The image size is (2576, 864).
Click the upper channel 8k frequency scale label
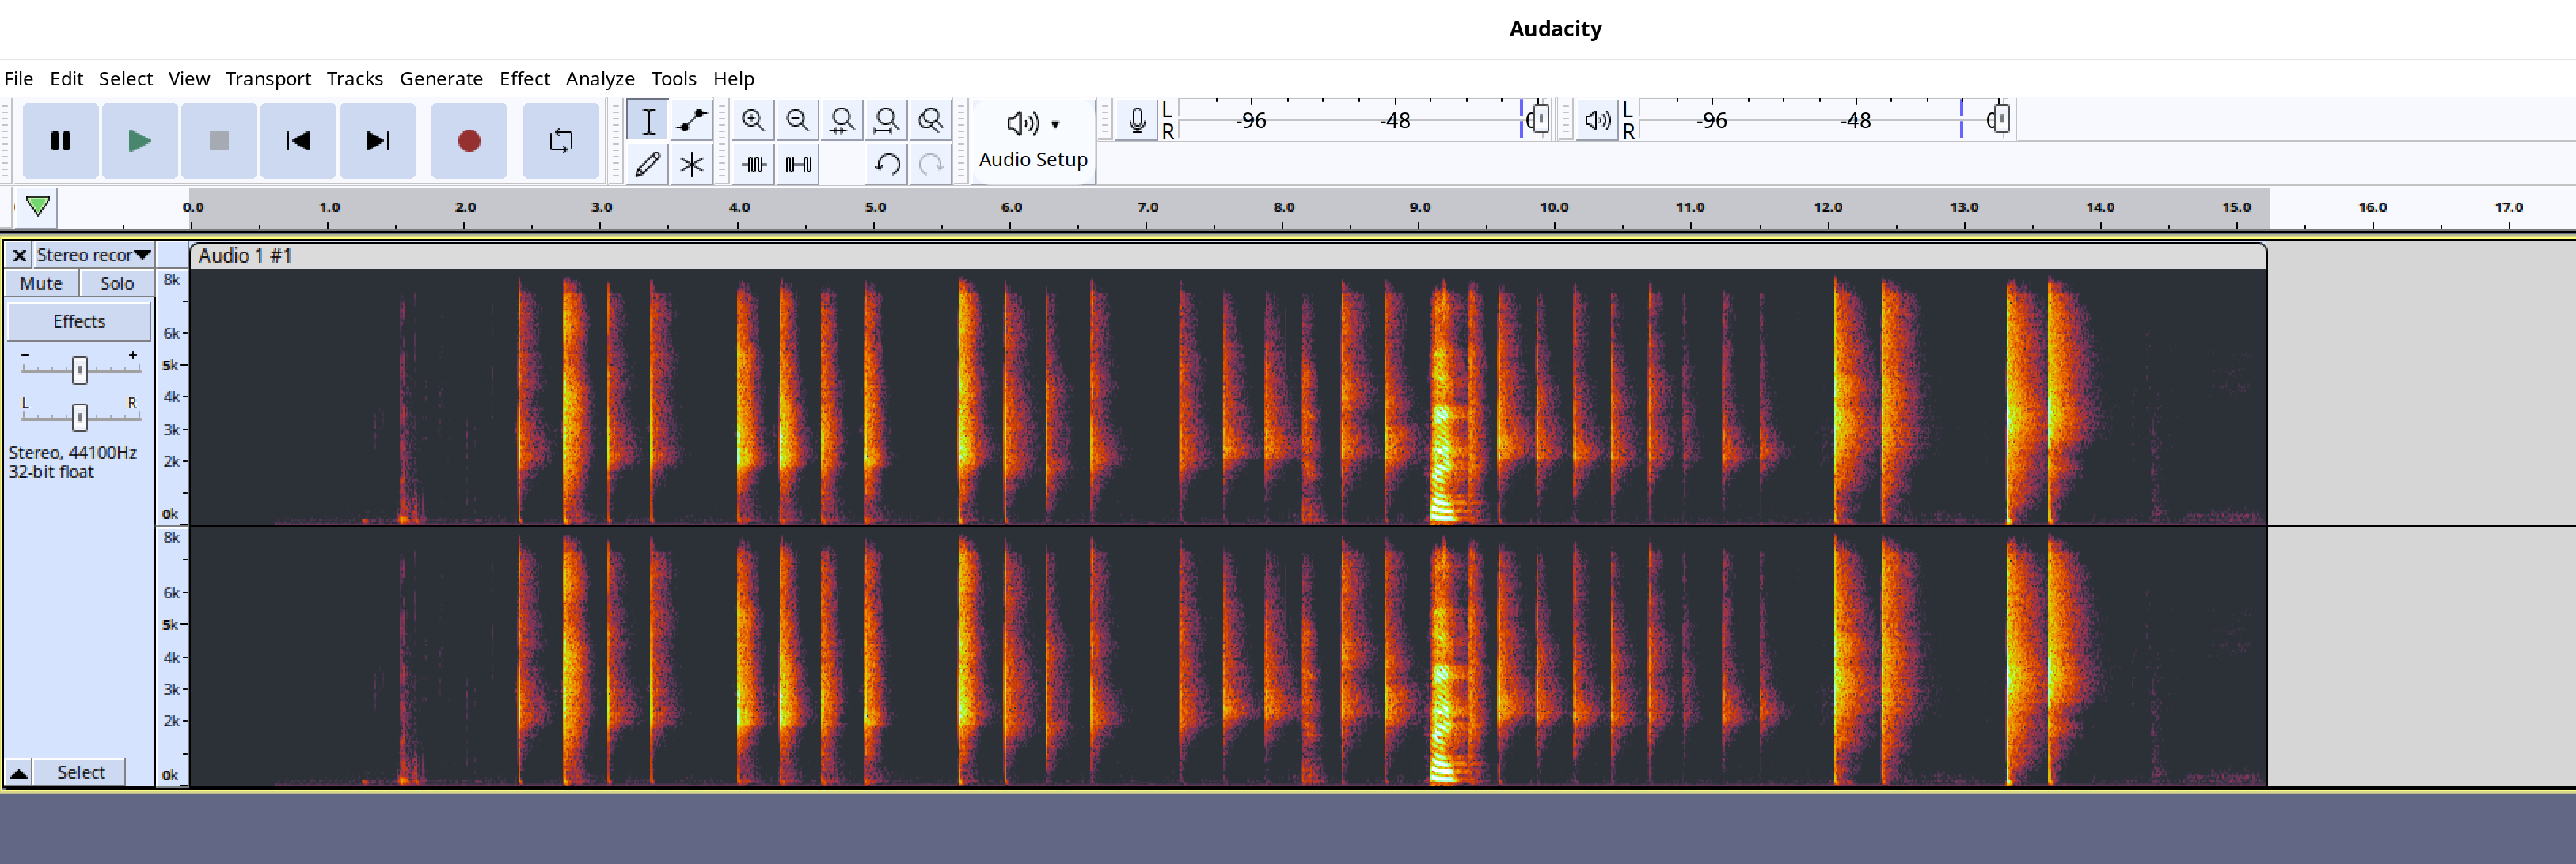click(x=172, y=280)
